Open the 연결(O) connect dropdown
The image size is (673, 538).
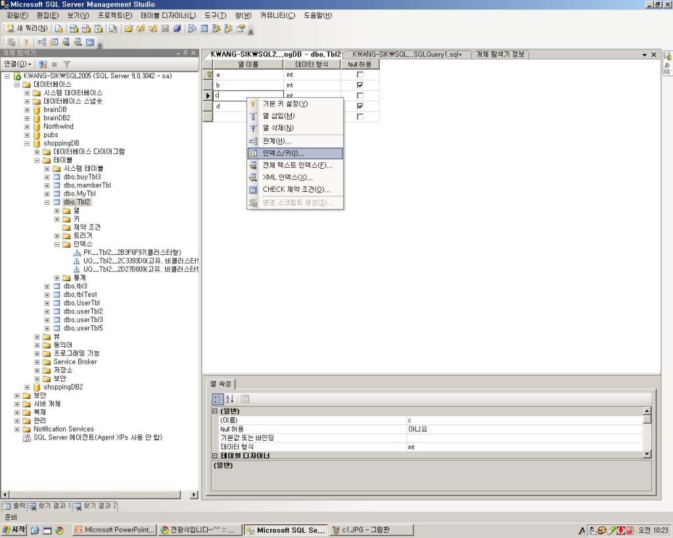click(18, 64)
